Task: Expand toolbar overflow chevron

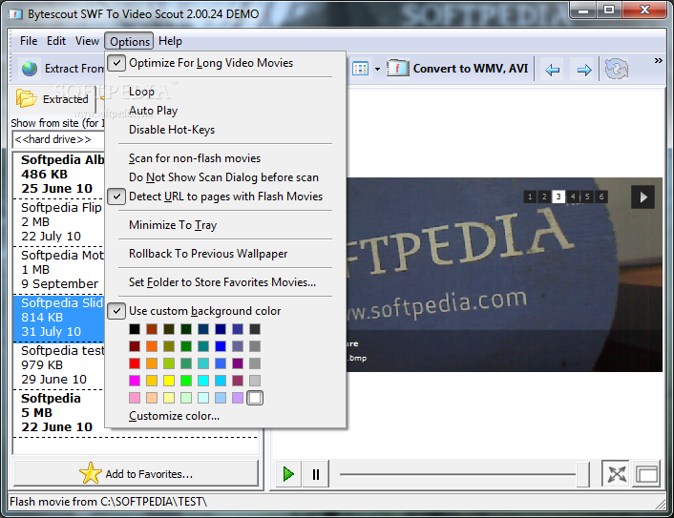Action: coord(658,60)
